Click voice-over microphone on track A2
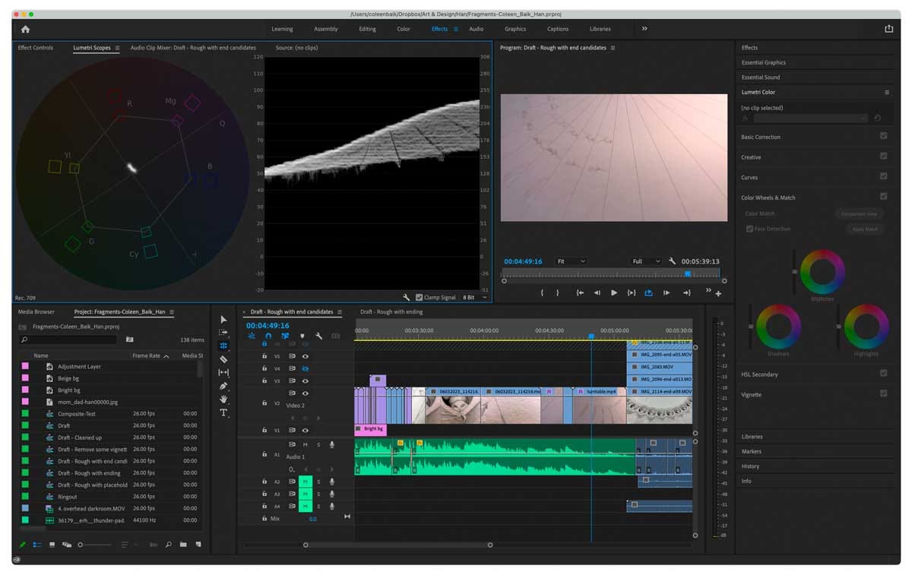The width and height of the screenshot is (912, 578). pos(331,482)
